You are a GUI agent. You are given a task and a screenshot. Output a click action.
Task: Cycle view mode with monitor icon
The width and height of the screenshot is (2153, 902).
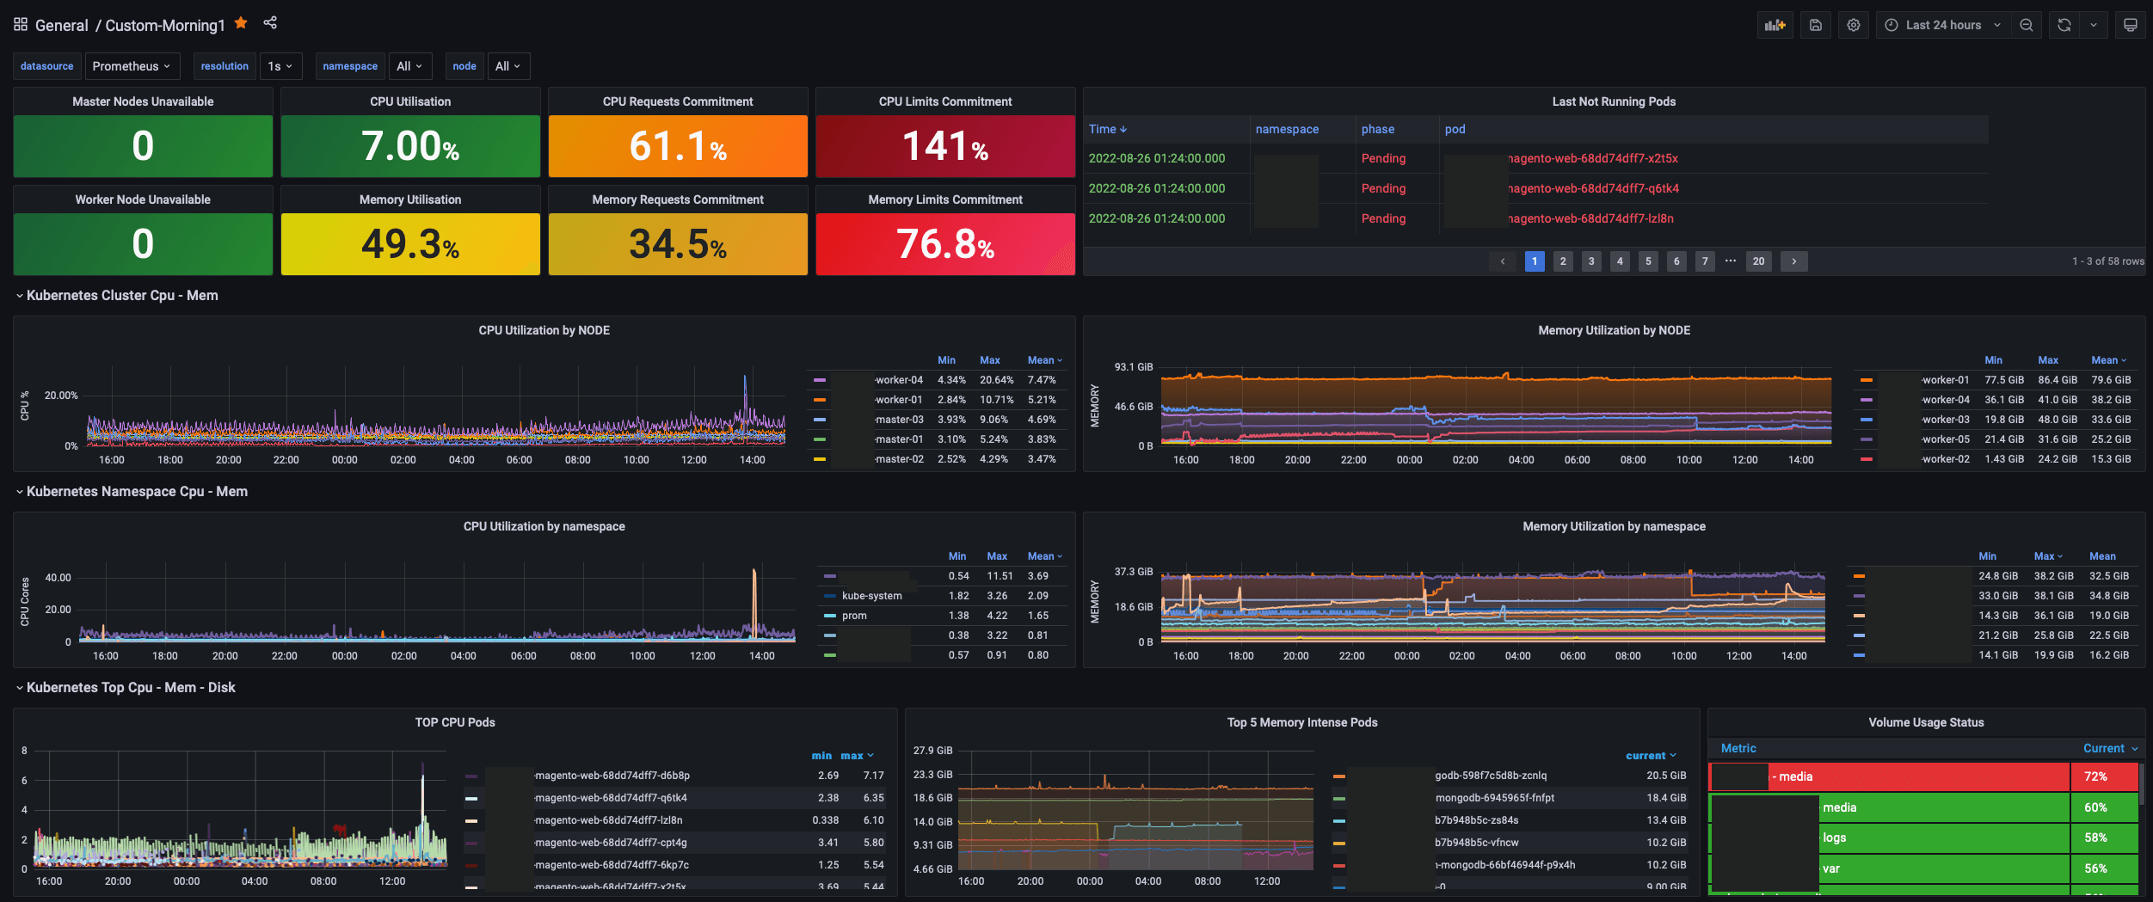coord(2130,25)
